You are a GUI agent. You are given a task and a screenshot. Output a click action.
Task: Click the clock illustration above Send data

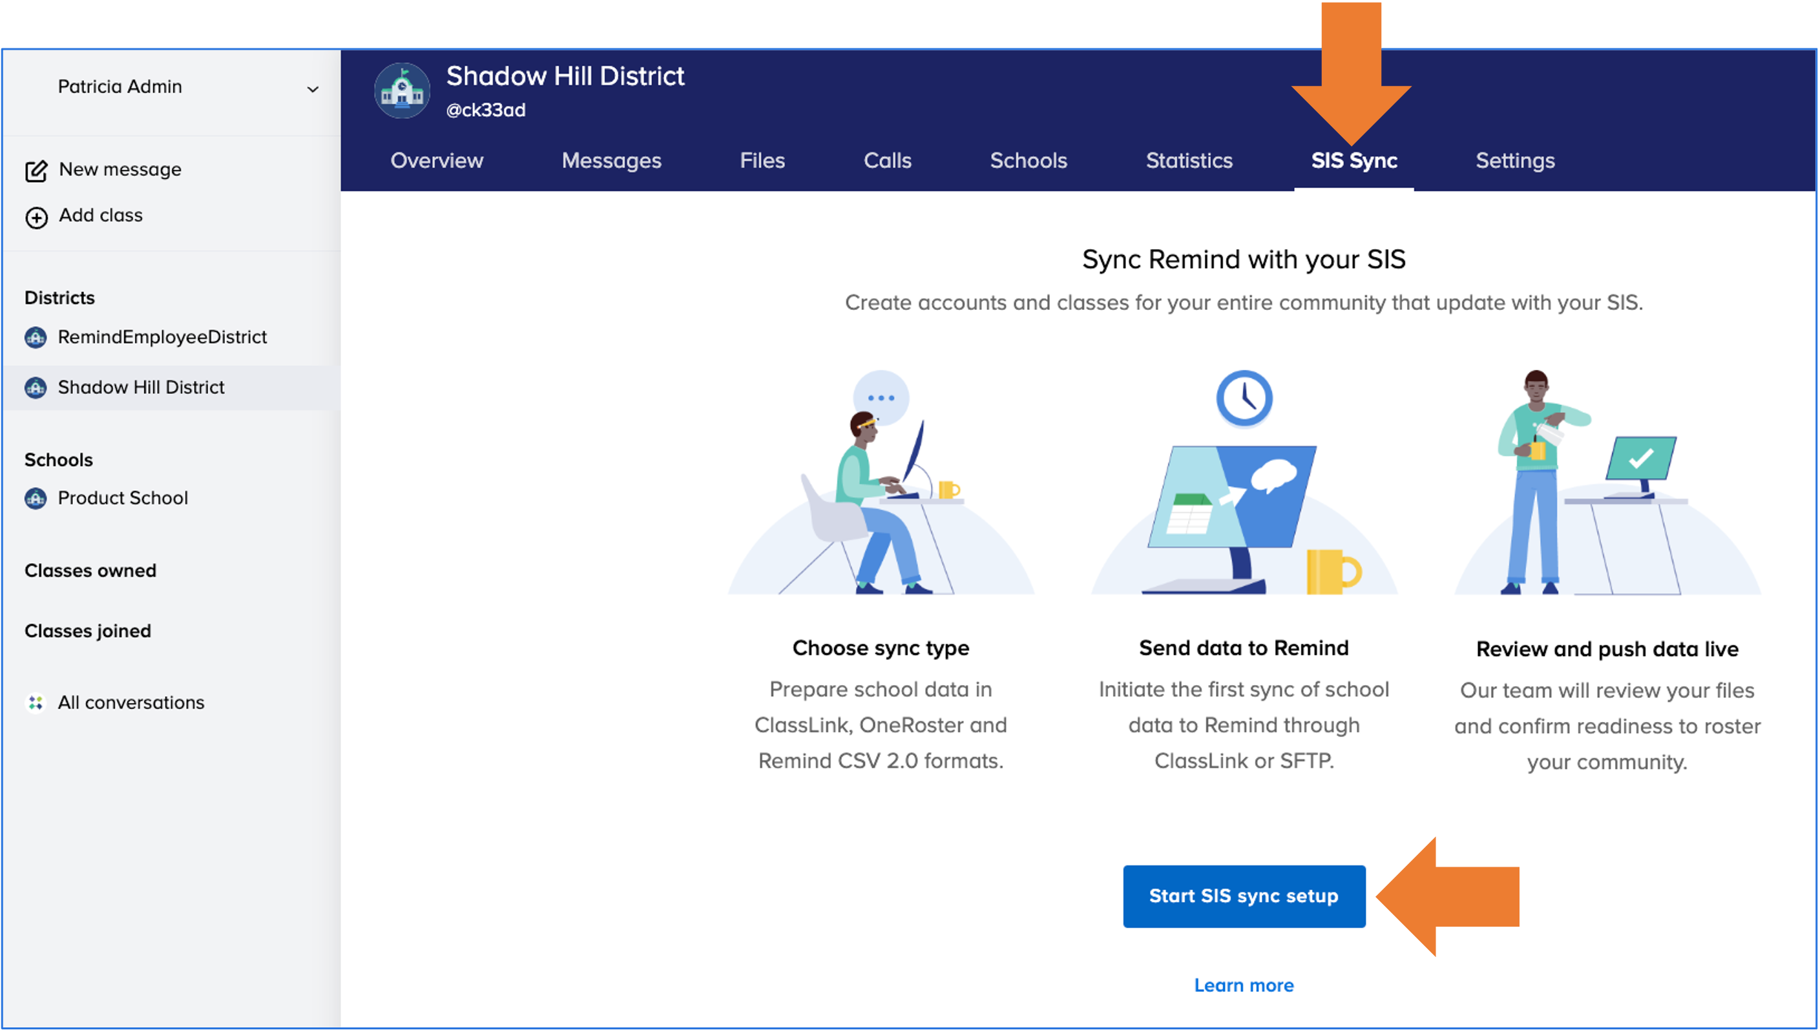(x=1244, y=398)
